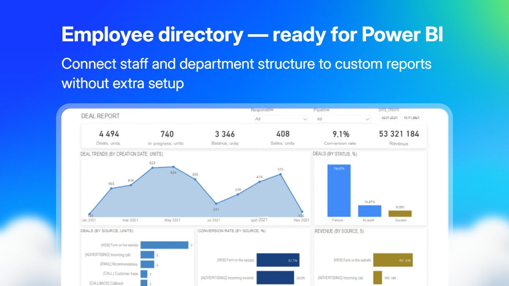Click the "DEALS (BY STATUS, %)" heading

click(335, 154)
